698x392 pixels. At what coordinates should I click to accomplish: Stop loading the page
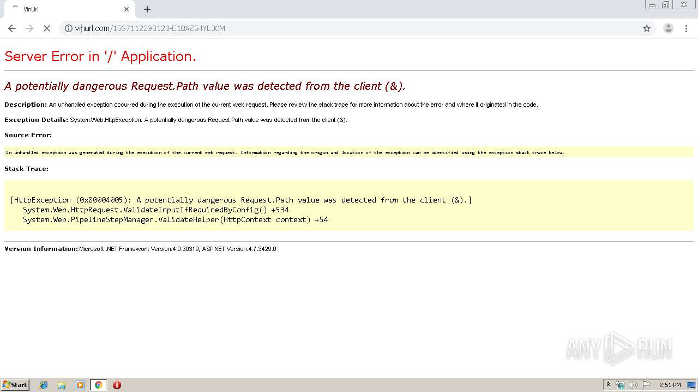coord(47,28)
